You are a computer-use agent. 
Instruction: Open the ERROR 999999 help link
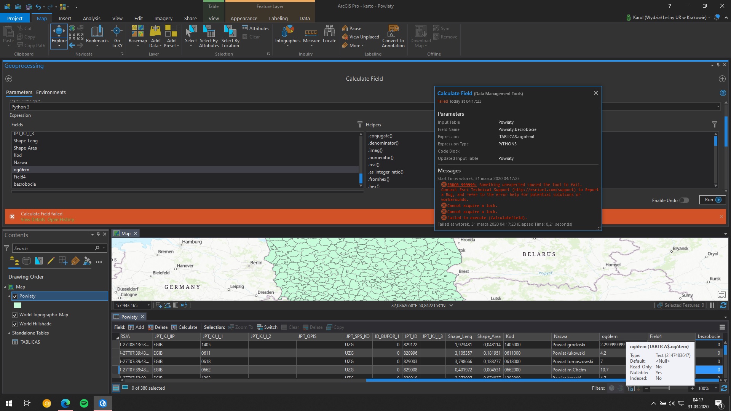tap(462, 185)
